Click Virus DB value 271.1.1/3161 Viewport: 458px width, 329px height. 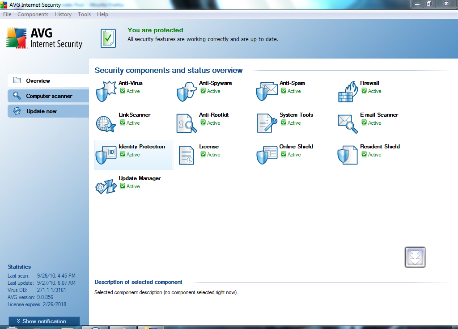pos(51,290)
